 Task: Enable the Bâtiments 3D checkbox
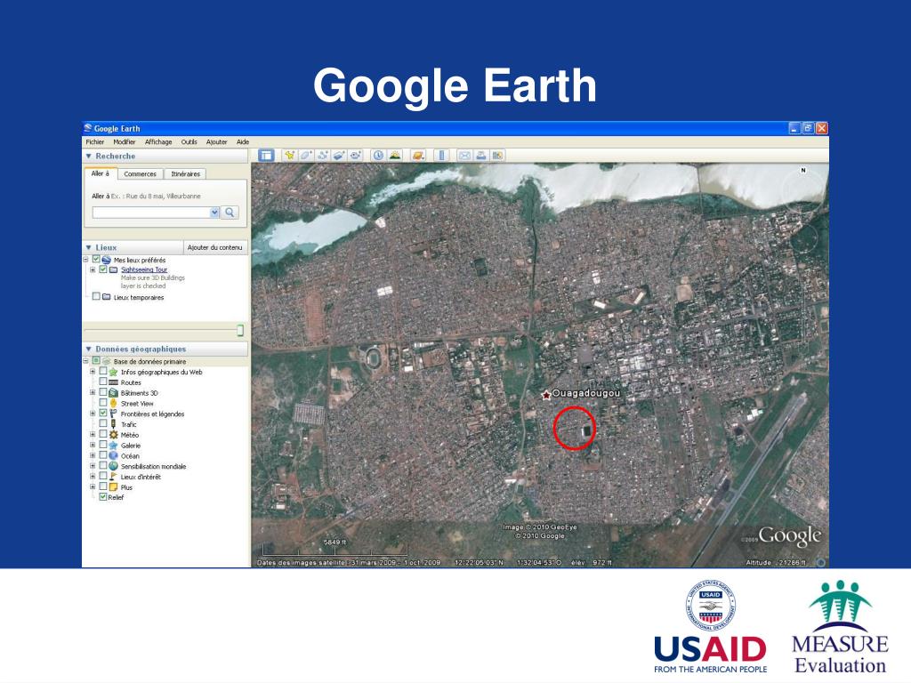103,392
